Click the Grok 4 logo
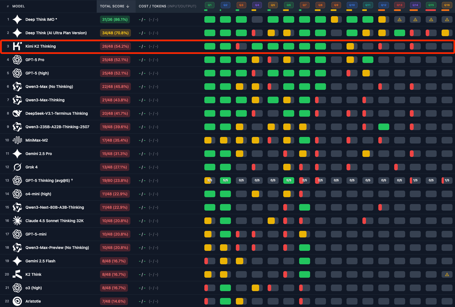The width and height of the screenshot is (455, 307). point(17,167)
